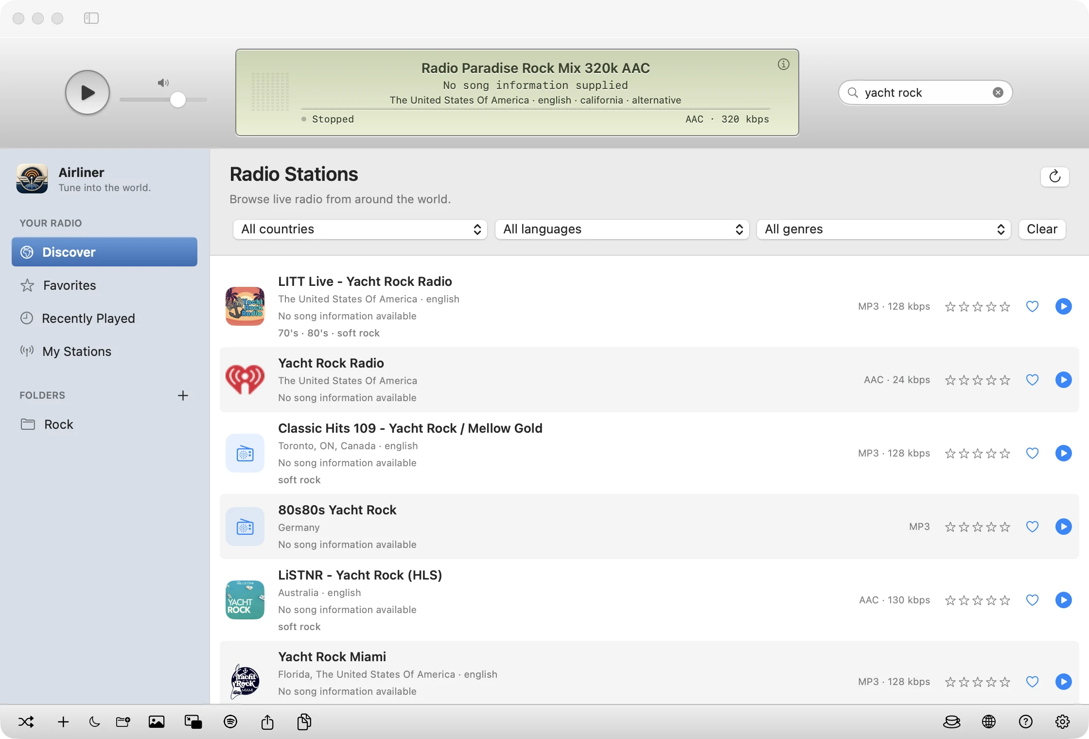Rate Yacht Rock Miami five stars

1005,682
